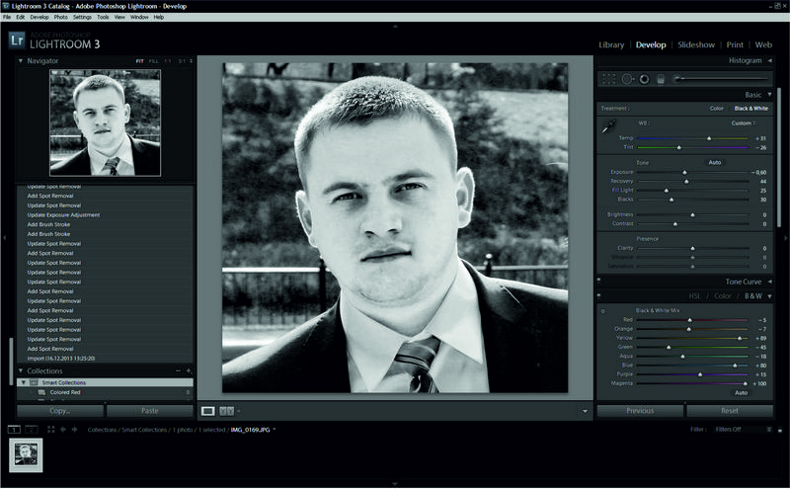This screenshot has width=790, height=489.
Task: Click the add collection plus icon
Action: click(189, 370)
